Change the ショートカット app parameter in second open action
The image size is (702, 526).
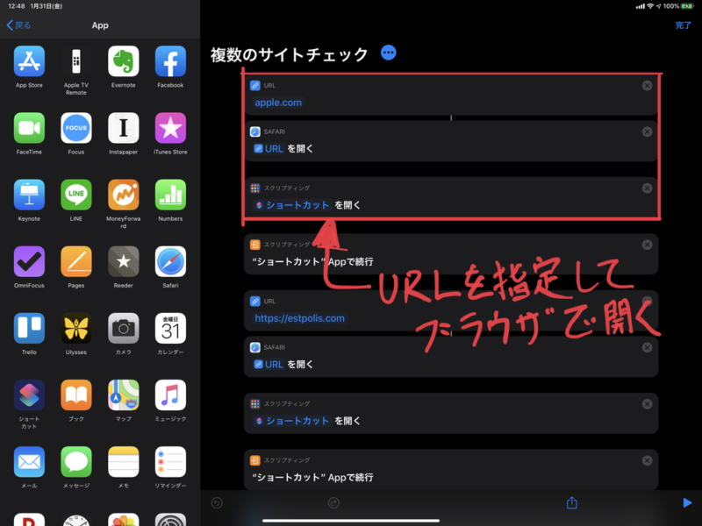click(292, 421)
